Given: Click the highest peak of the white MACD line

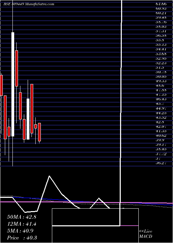Looking at the screenshot, I should (49, 176).
